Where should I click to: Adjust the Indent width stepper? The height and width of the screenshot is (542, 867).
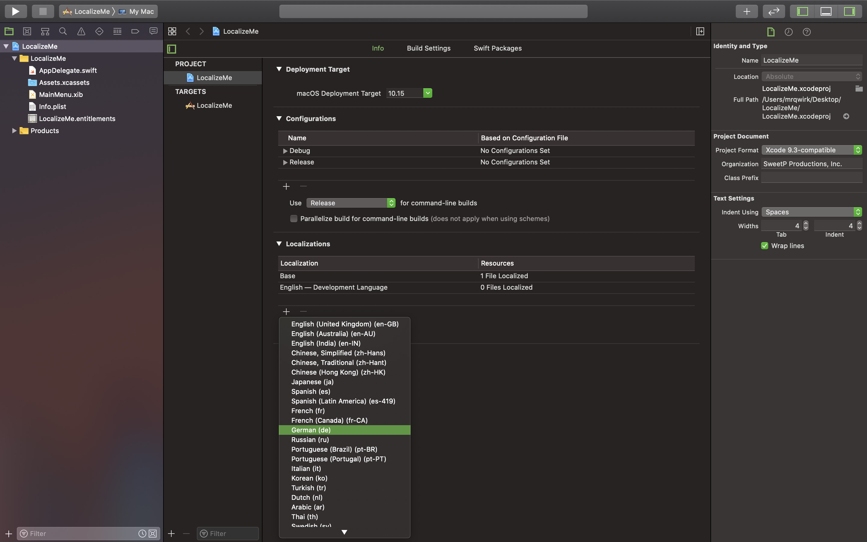point(859,226)
